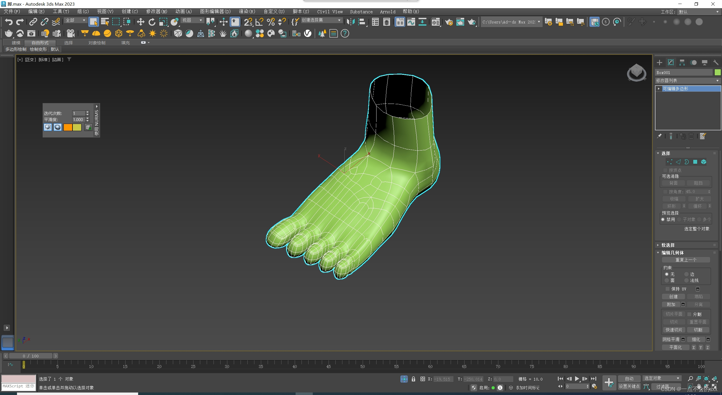Click the Mirror tool icon

(x=351, y=22)
